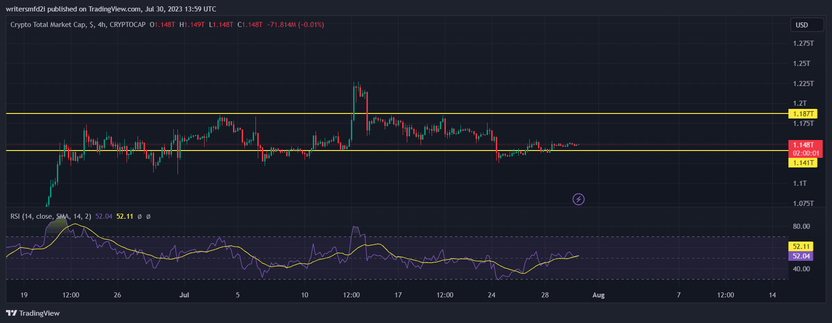
Task: Click the yellow 1.141T price label
Action: point(803,163)
